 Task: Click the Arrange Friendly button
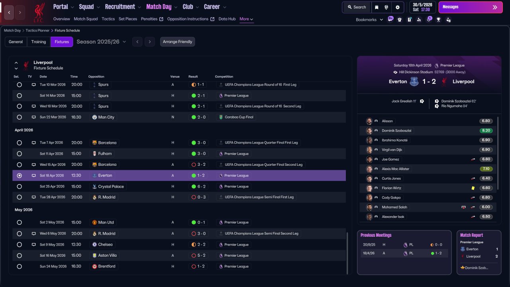pyautogui.click(x=177, y=42)
